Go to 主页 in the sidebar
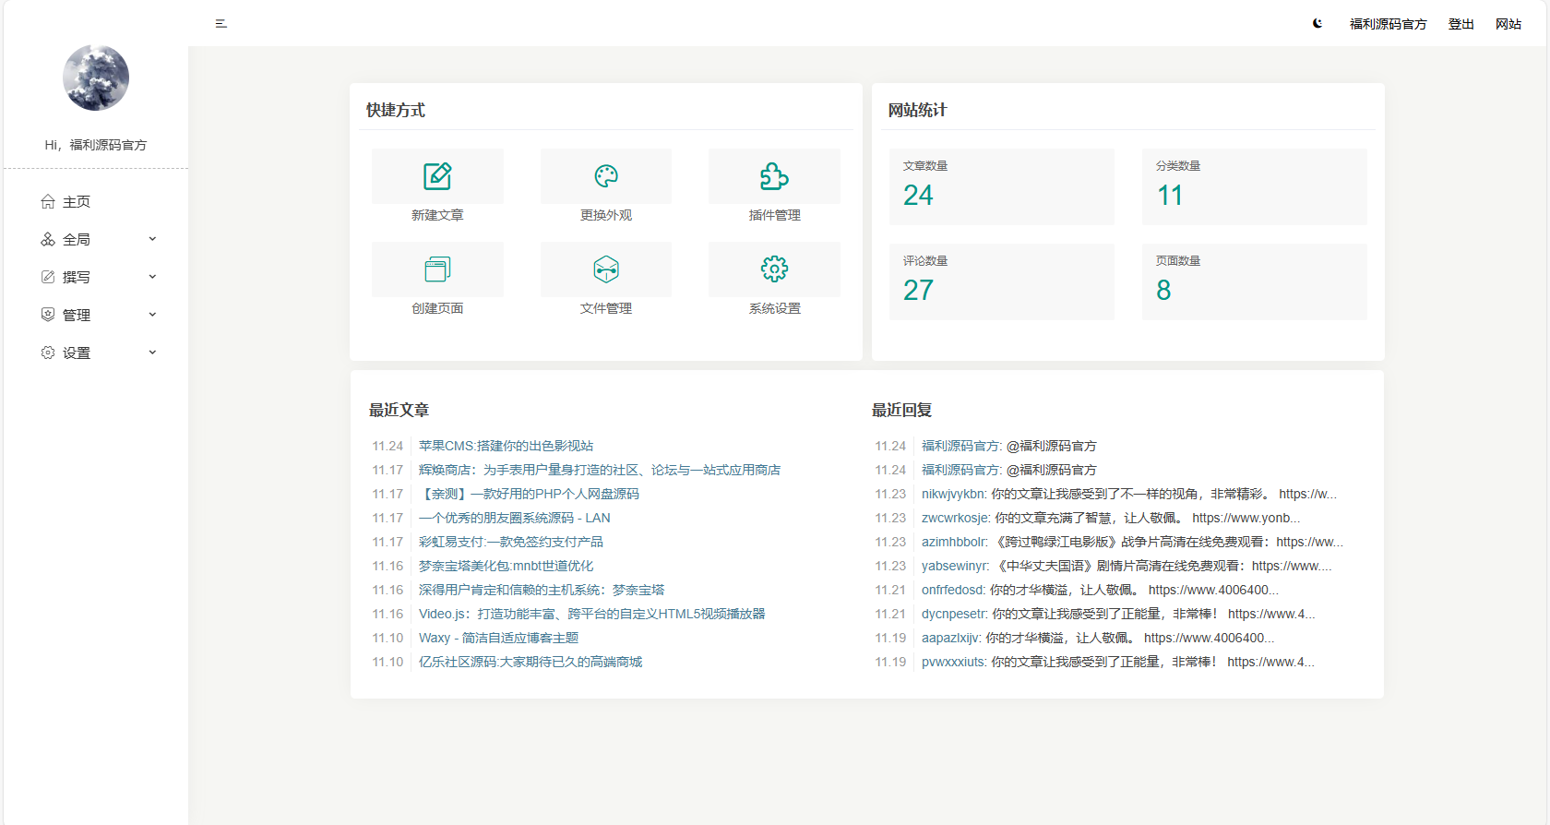The height and width of the screenshot is (825, 1550). click(x=76, y=202)
